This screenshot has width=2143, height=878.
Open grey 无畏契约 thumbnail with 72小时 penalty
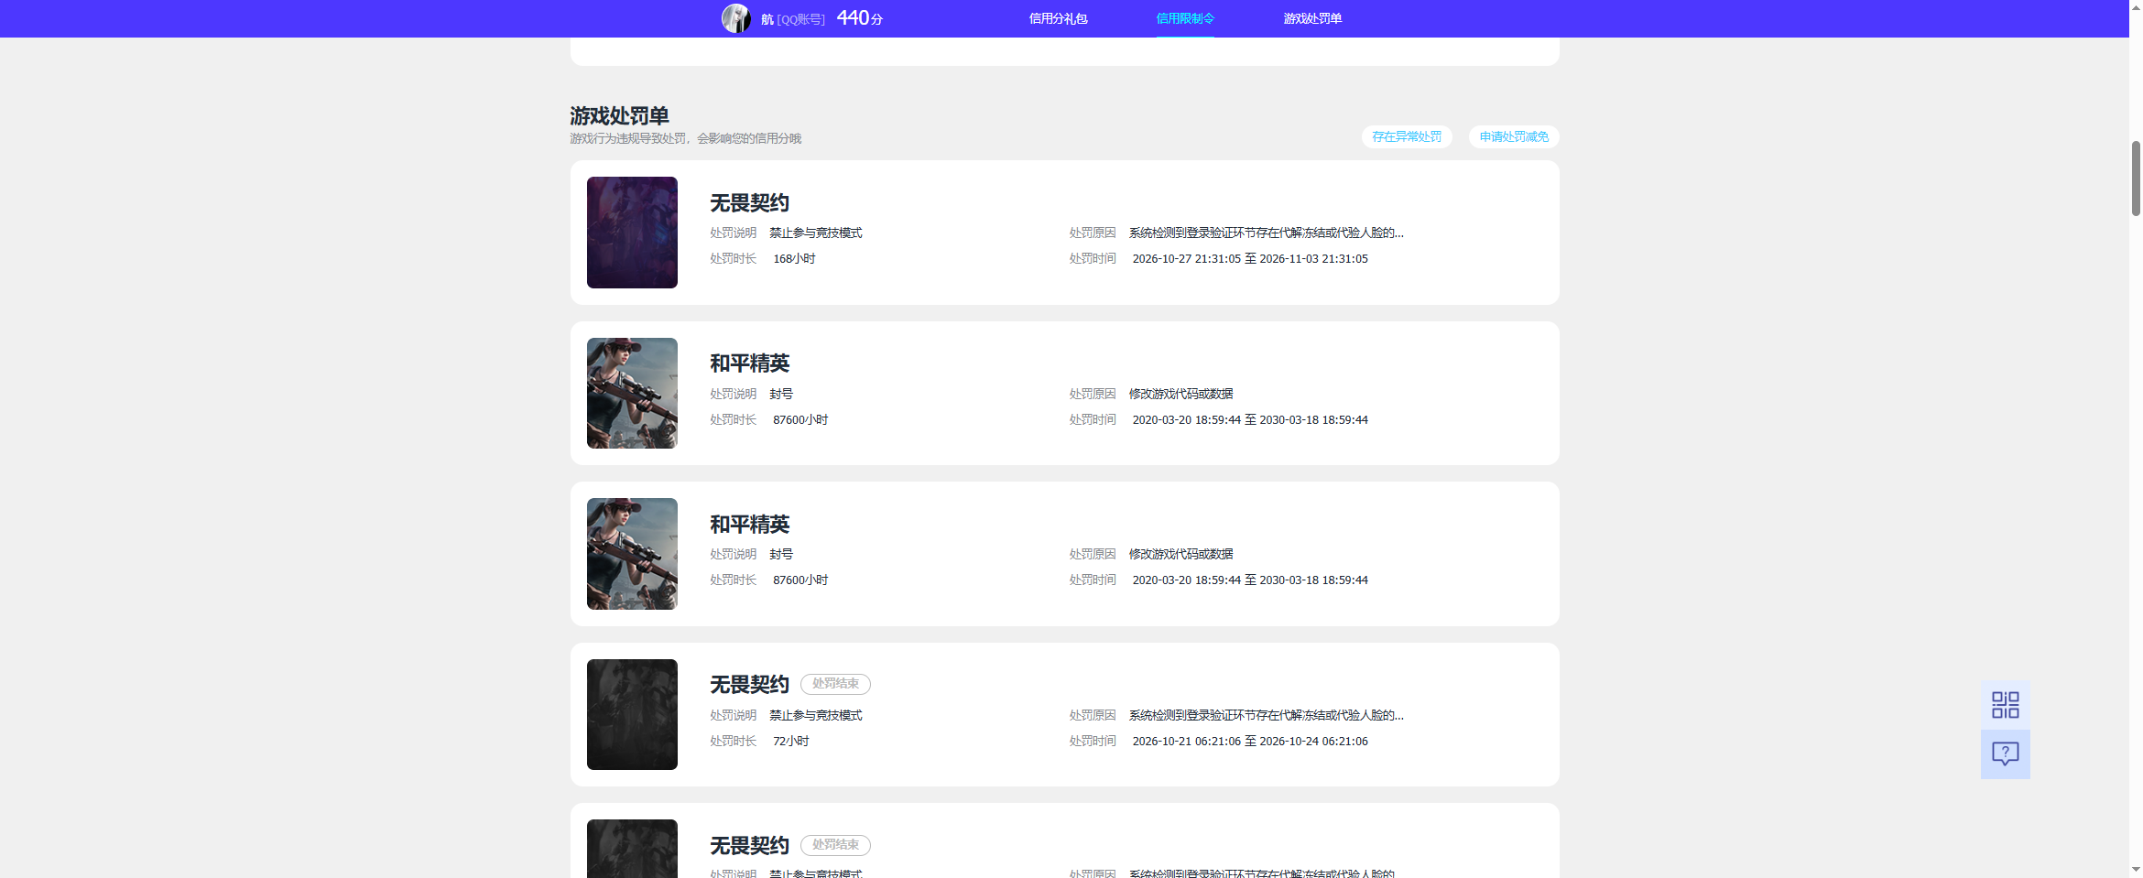632,714
